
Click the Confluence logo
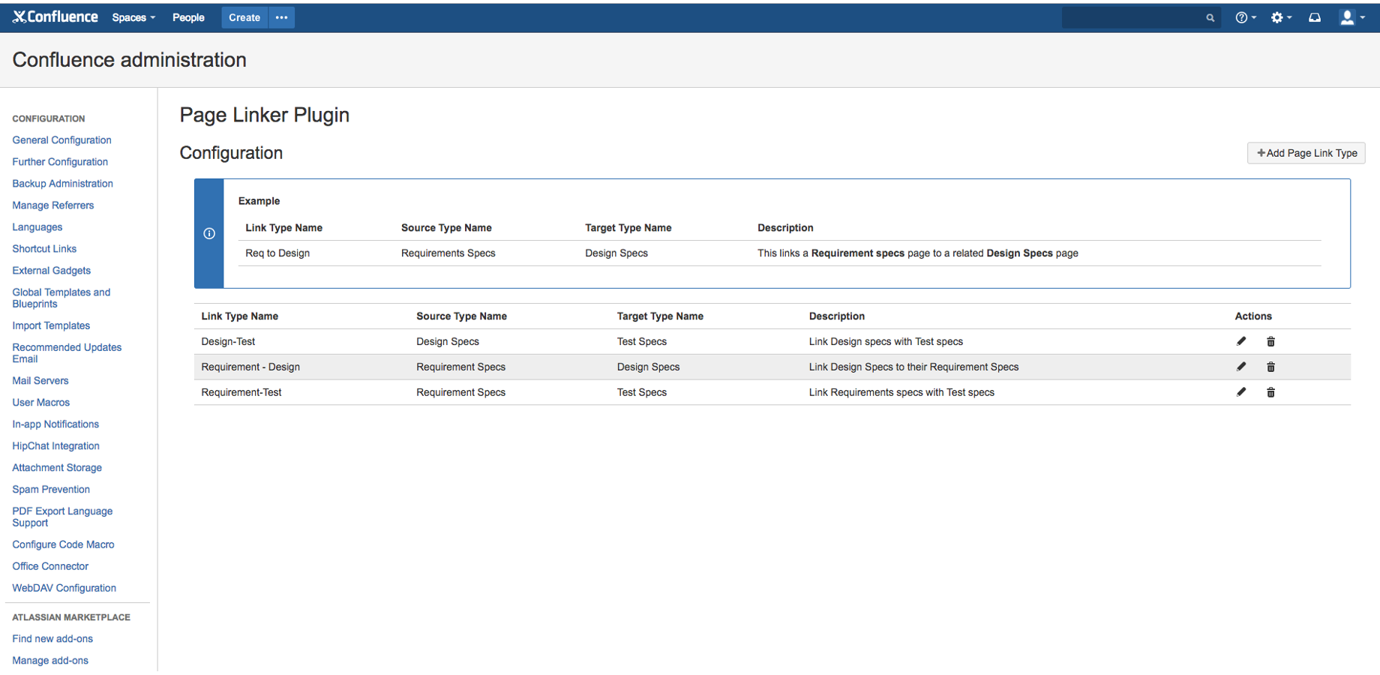55,17
